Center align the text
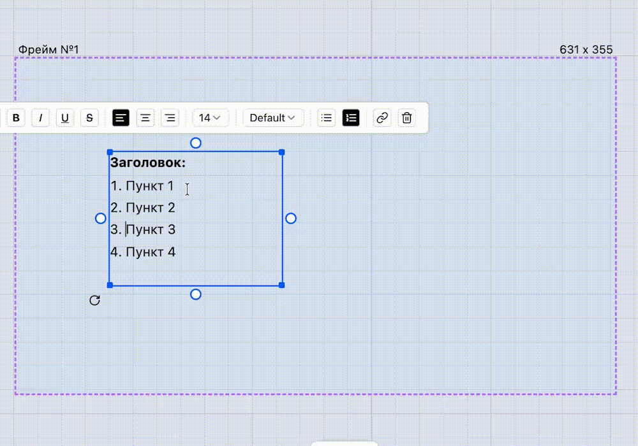 tap(145, 118)
